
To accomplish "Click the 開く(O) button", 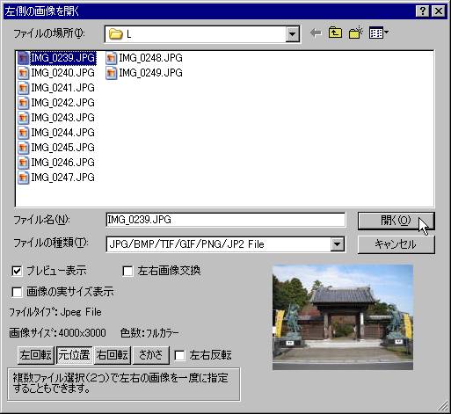I will pos(396,221).
